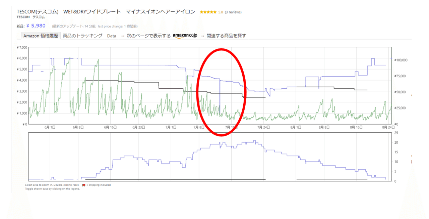
Task: Click the Select area to zoom in hint
Action: click(52, 185)
